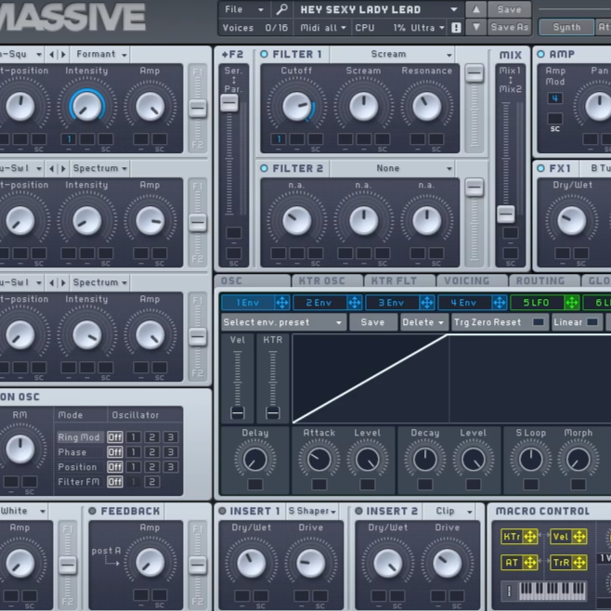This screenshot has height=611, width=611.
Task: Click the exclamation panic button
Action: 456,28
